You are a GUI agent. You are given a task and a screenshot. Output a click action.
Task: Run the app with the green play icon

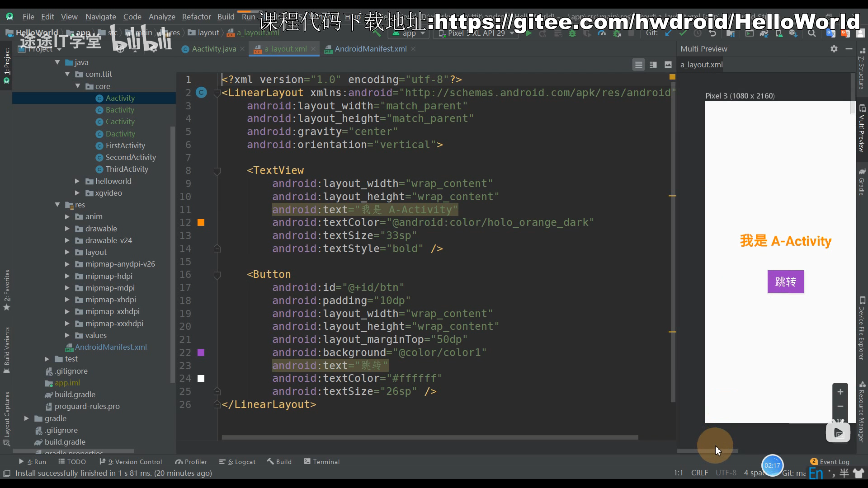coord(528,33)
